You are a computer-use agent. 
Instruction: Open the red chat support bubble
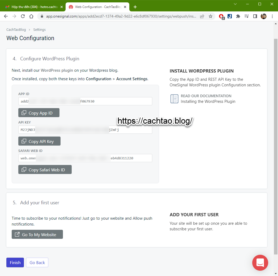point(260,263)
